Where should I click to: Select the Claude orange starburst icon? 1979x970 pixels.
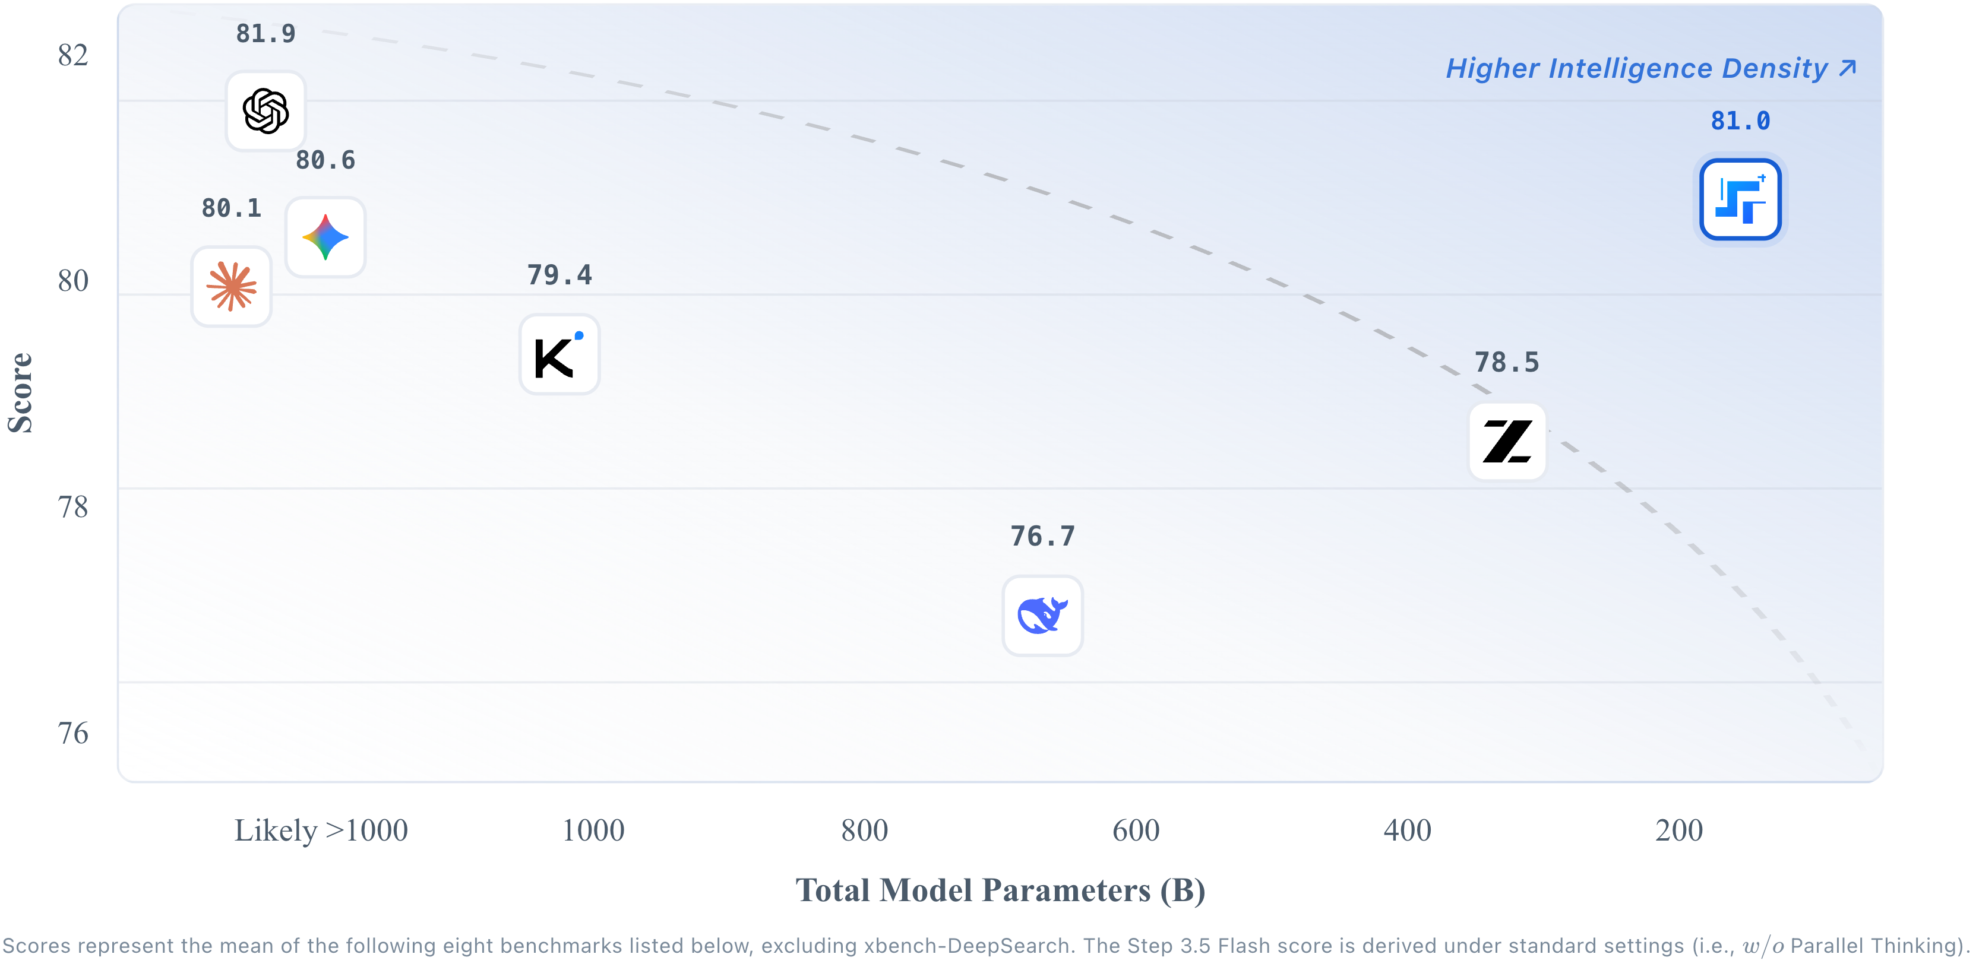(231, 287)
